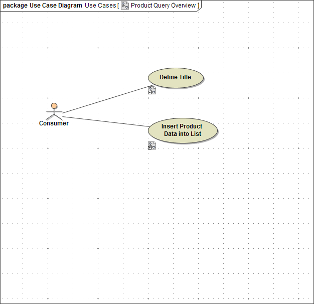Click the orange head of the Consumer actor

[x=54, y=106]
